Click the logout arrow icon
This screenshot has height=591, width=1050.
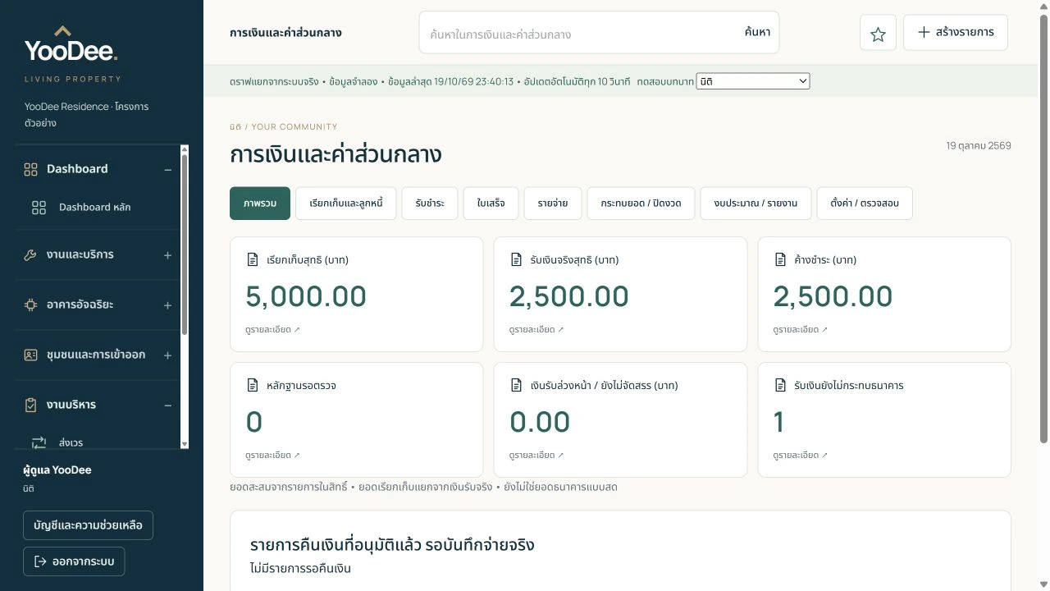[x=40, y=562]
